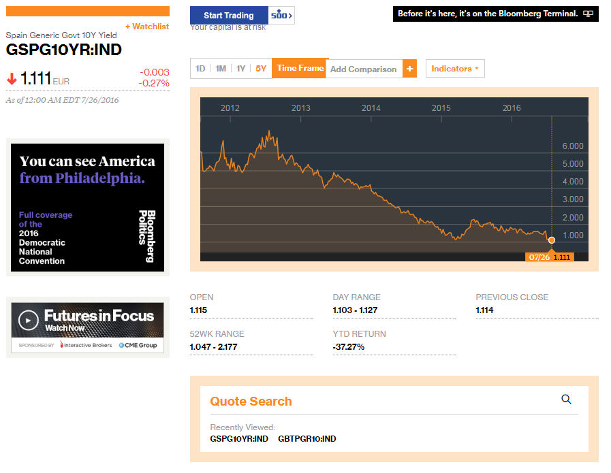The height and width of the screenshot is (473, 611).
Task: Click the play icon in Futures in Focus
Action: (x=28, y=321)
